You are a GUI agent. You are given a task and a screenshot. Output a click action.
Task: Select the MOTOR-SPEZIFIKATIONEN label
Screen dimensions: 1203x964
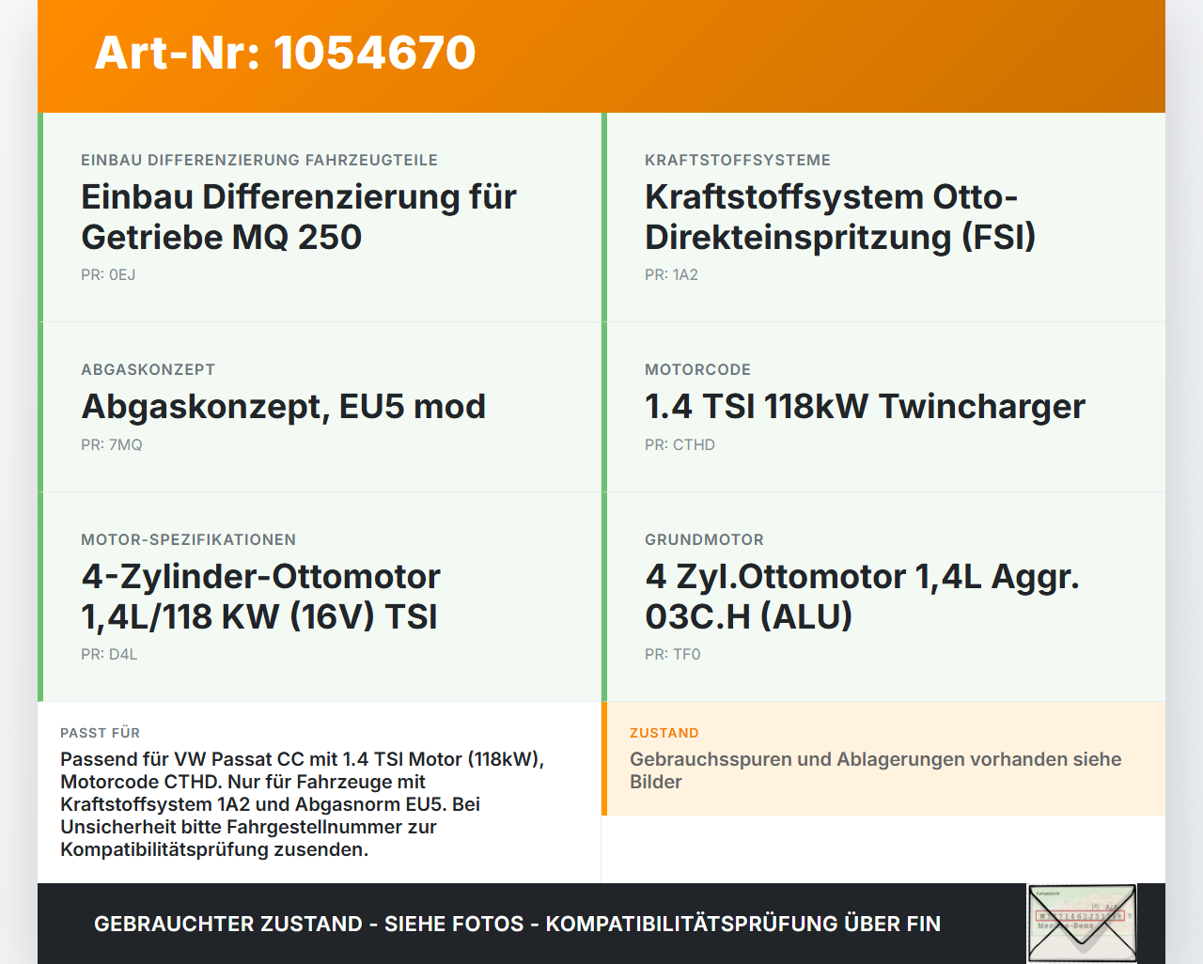tap(189, 539)
